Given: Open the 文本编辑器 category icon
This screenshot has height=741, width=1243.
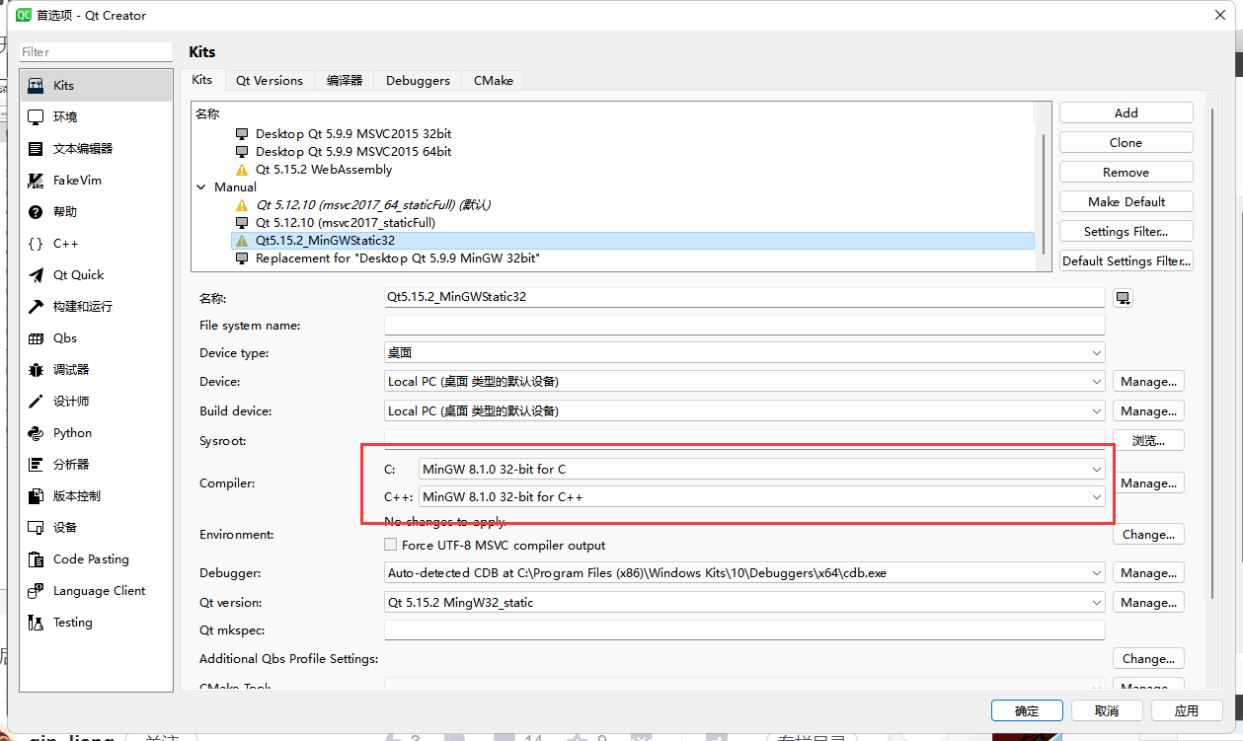Looking at the screenshot, I should pyautogui.click(x=36, y=149).
